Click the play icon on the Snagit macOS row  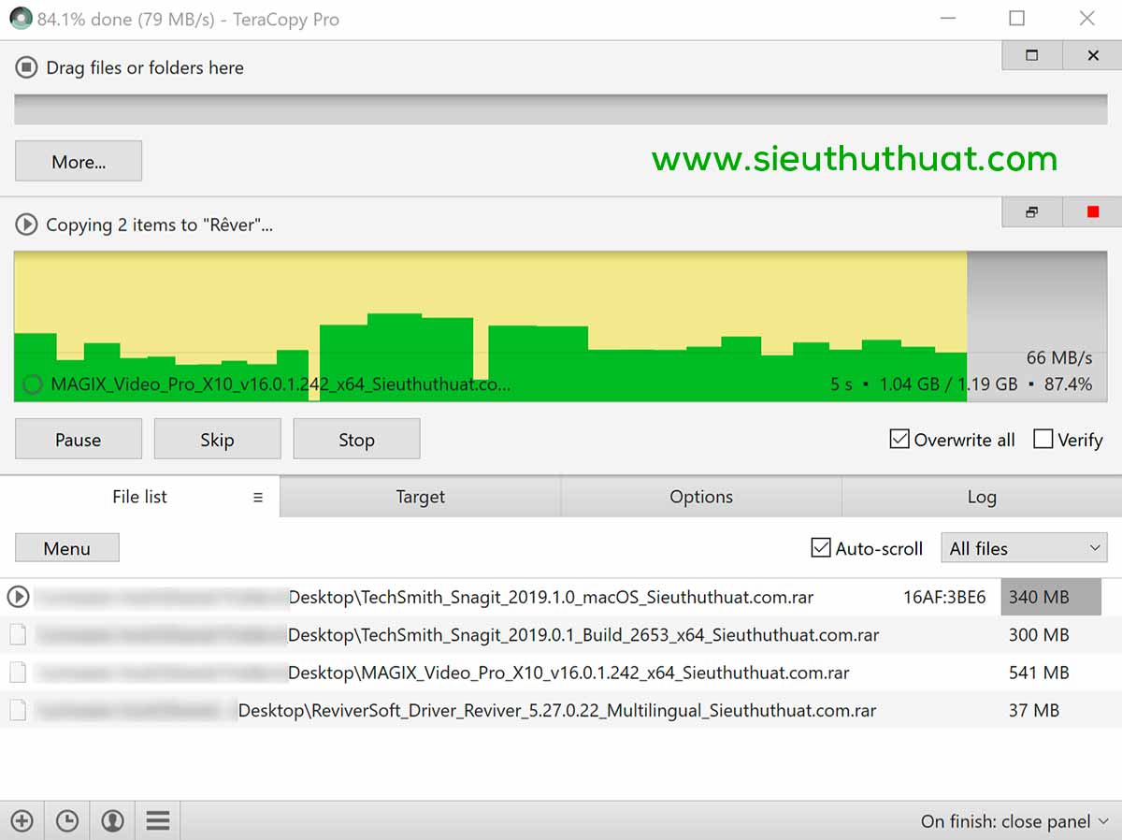18,597
